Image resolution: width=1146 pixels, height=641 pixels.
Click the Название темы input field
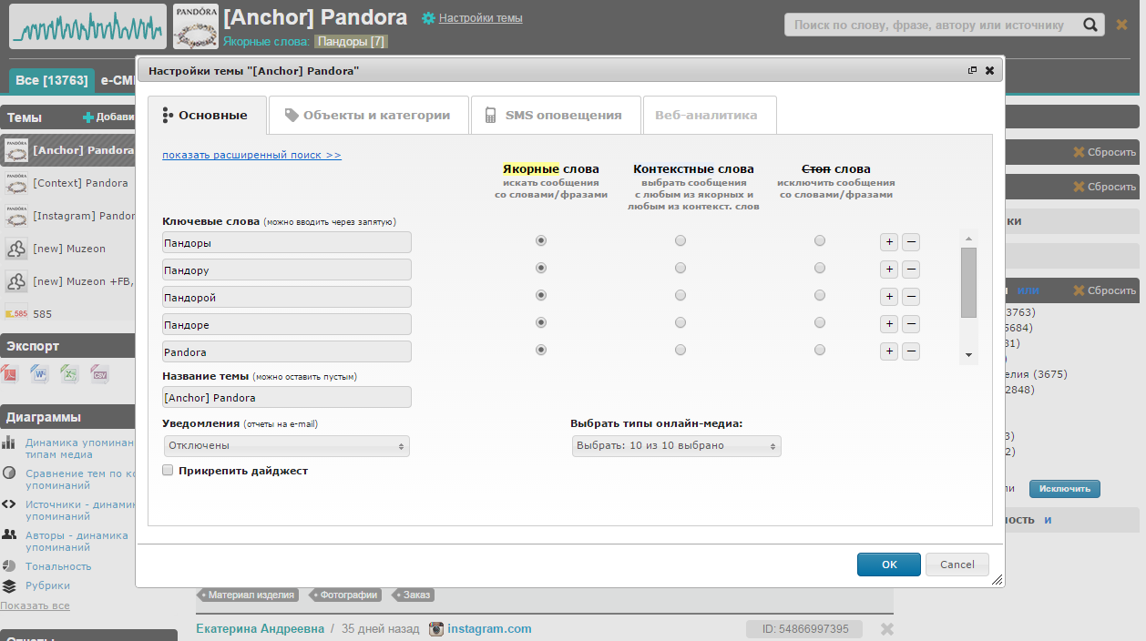pyautogui.click(x=287, y=397)
